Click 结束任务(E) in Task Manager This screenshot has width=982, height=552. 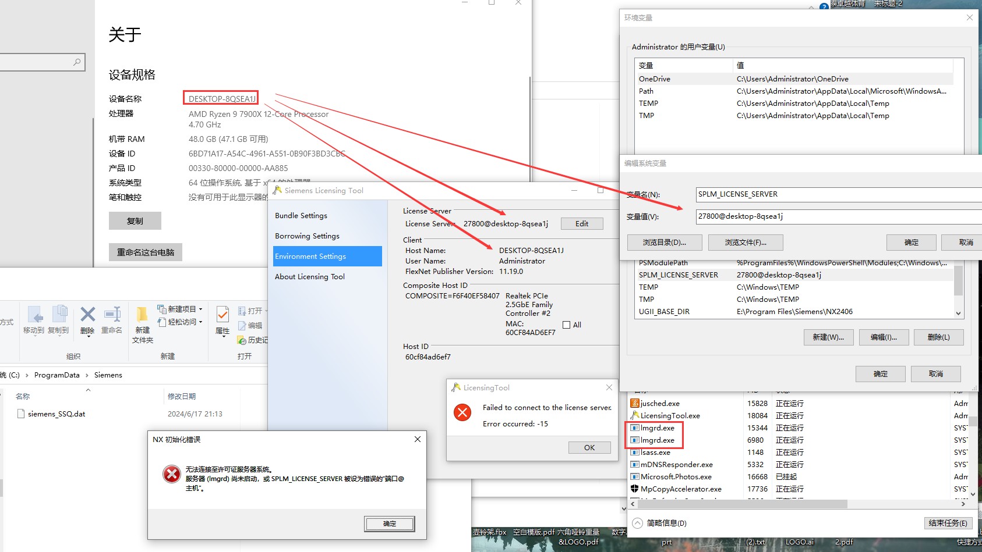[948, 523]
